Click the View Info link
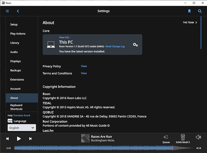The image size is (207, 153). (64, 37)
